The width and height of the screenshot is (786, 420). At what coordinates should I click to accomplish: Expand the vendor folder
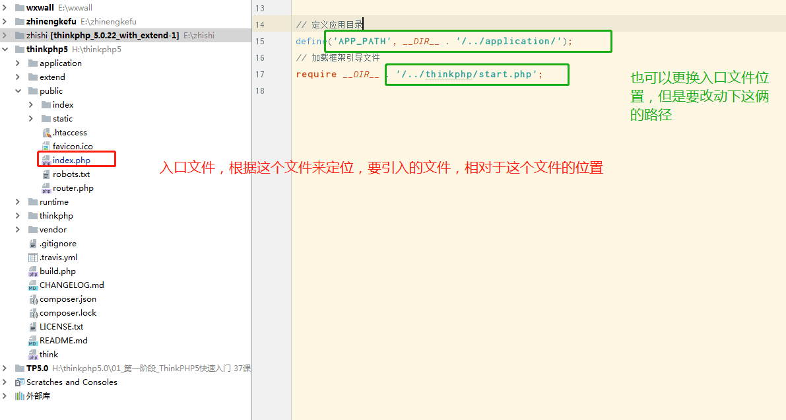18,229
